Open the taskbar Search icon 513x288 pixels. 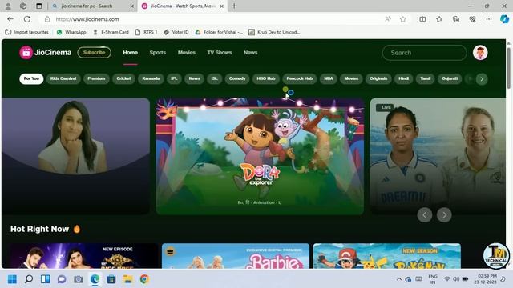(29, 279)
